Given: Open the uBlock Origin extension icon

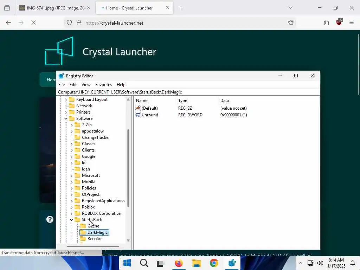Looking at the screenshot, I should tap(339, 22).
